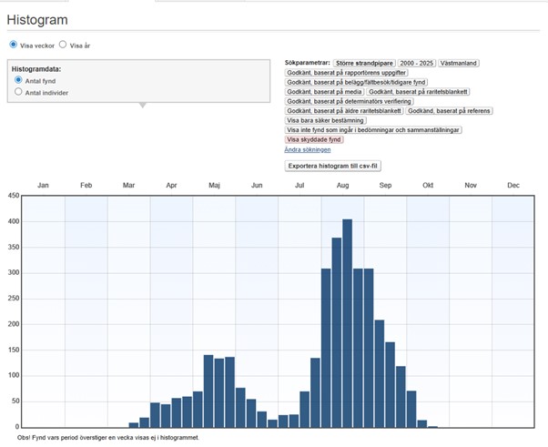Select the 'Visa veckor' radio button
This screenshot has width=548, height=447.
[13, 44]
